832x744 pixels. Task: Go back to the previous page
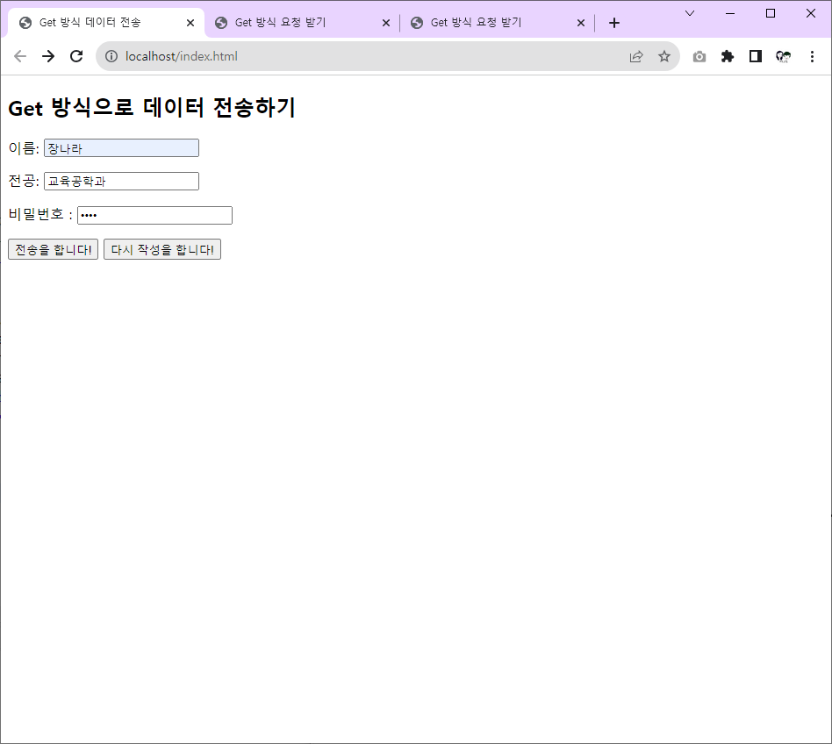point(20,56)
